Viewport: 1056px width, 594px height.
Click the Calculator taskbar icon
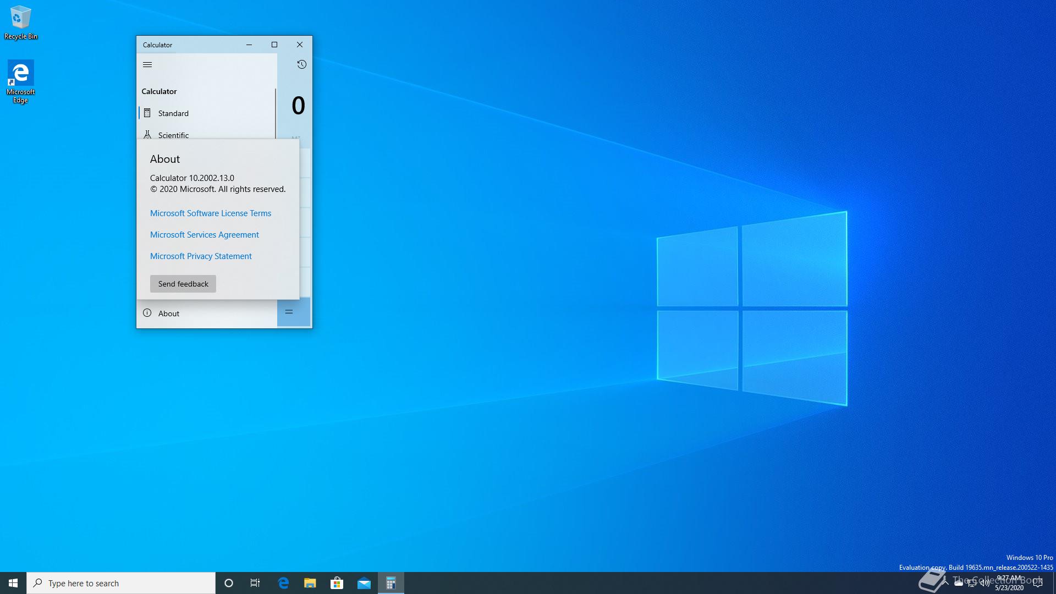pos(391,583)
